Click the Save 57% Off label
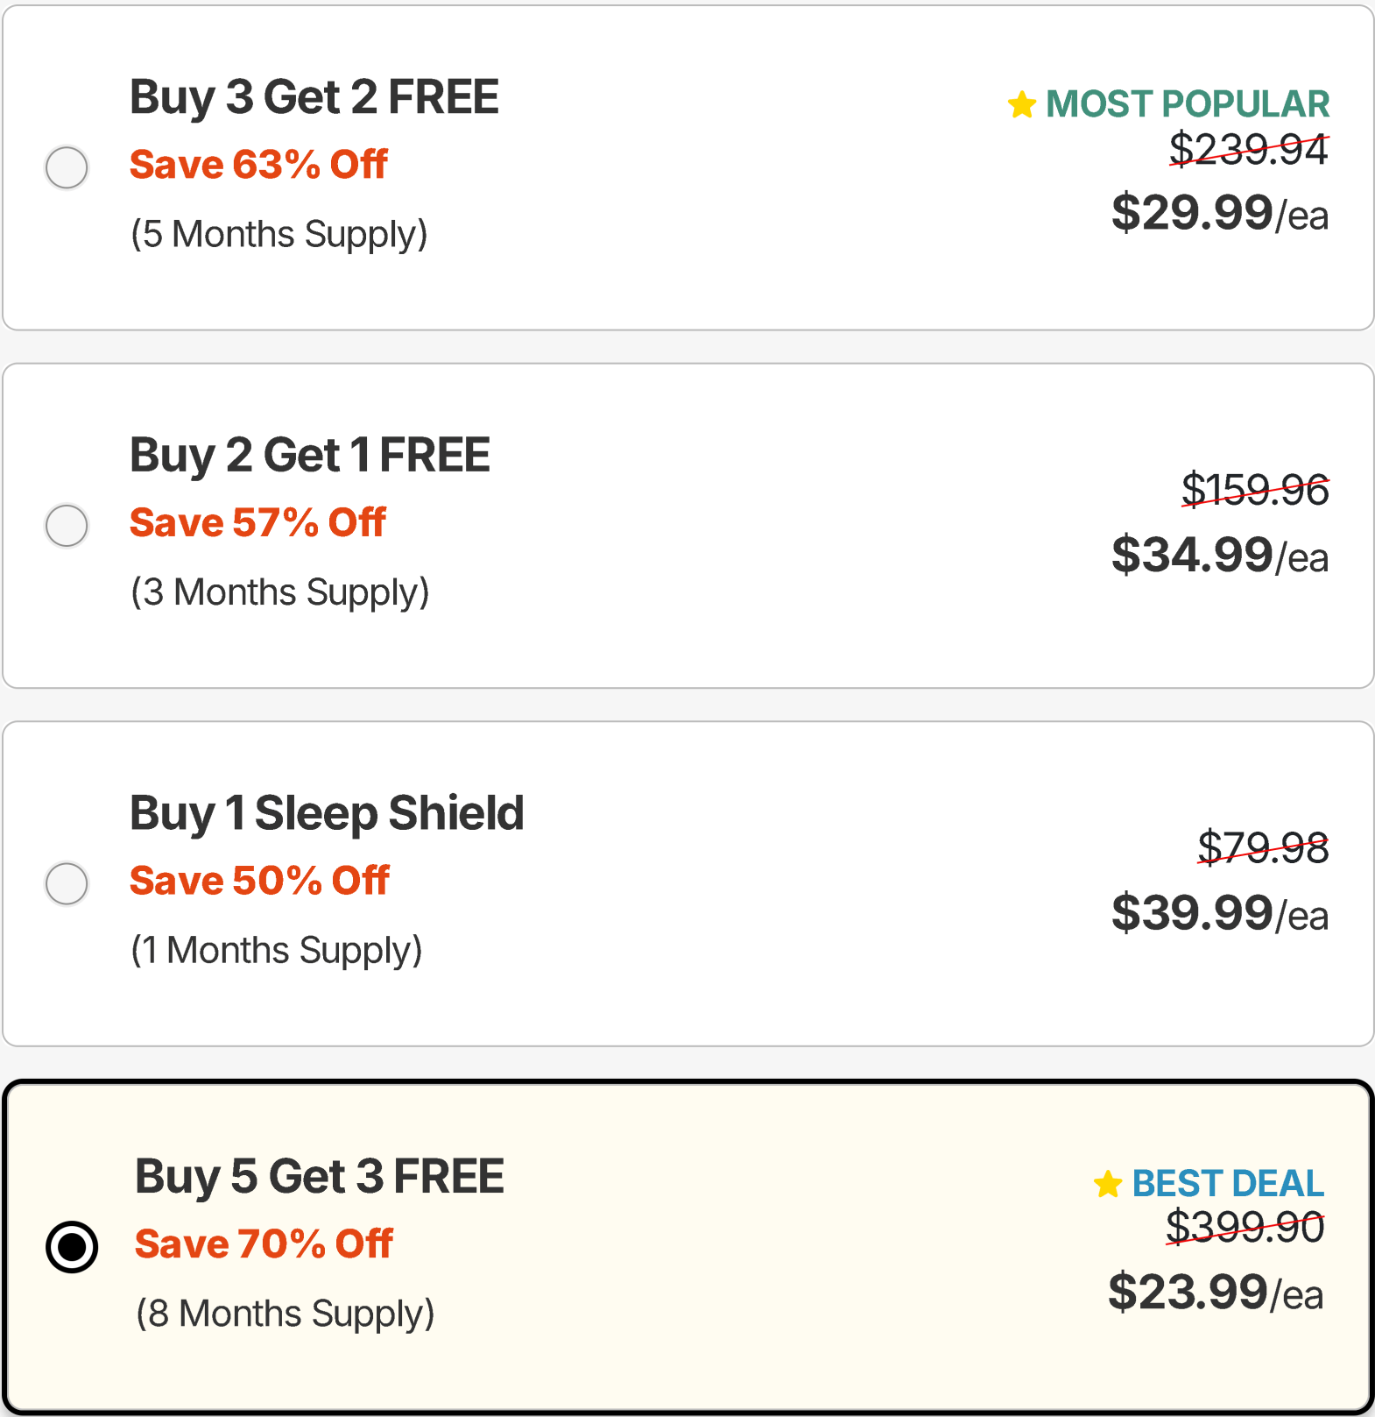Viewport: 1375px width, 1417px height. pyautogui.click(x=257, y=523)
